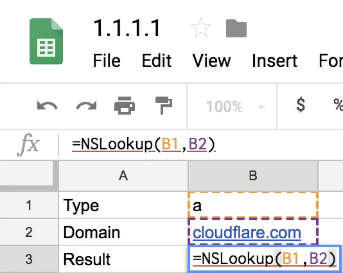Select cell containing "Type"
The image size is (343, 273).
123,205
